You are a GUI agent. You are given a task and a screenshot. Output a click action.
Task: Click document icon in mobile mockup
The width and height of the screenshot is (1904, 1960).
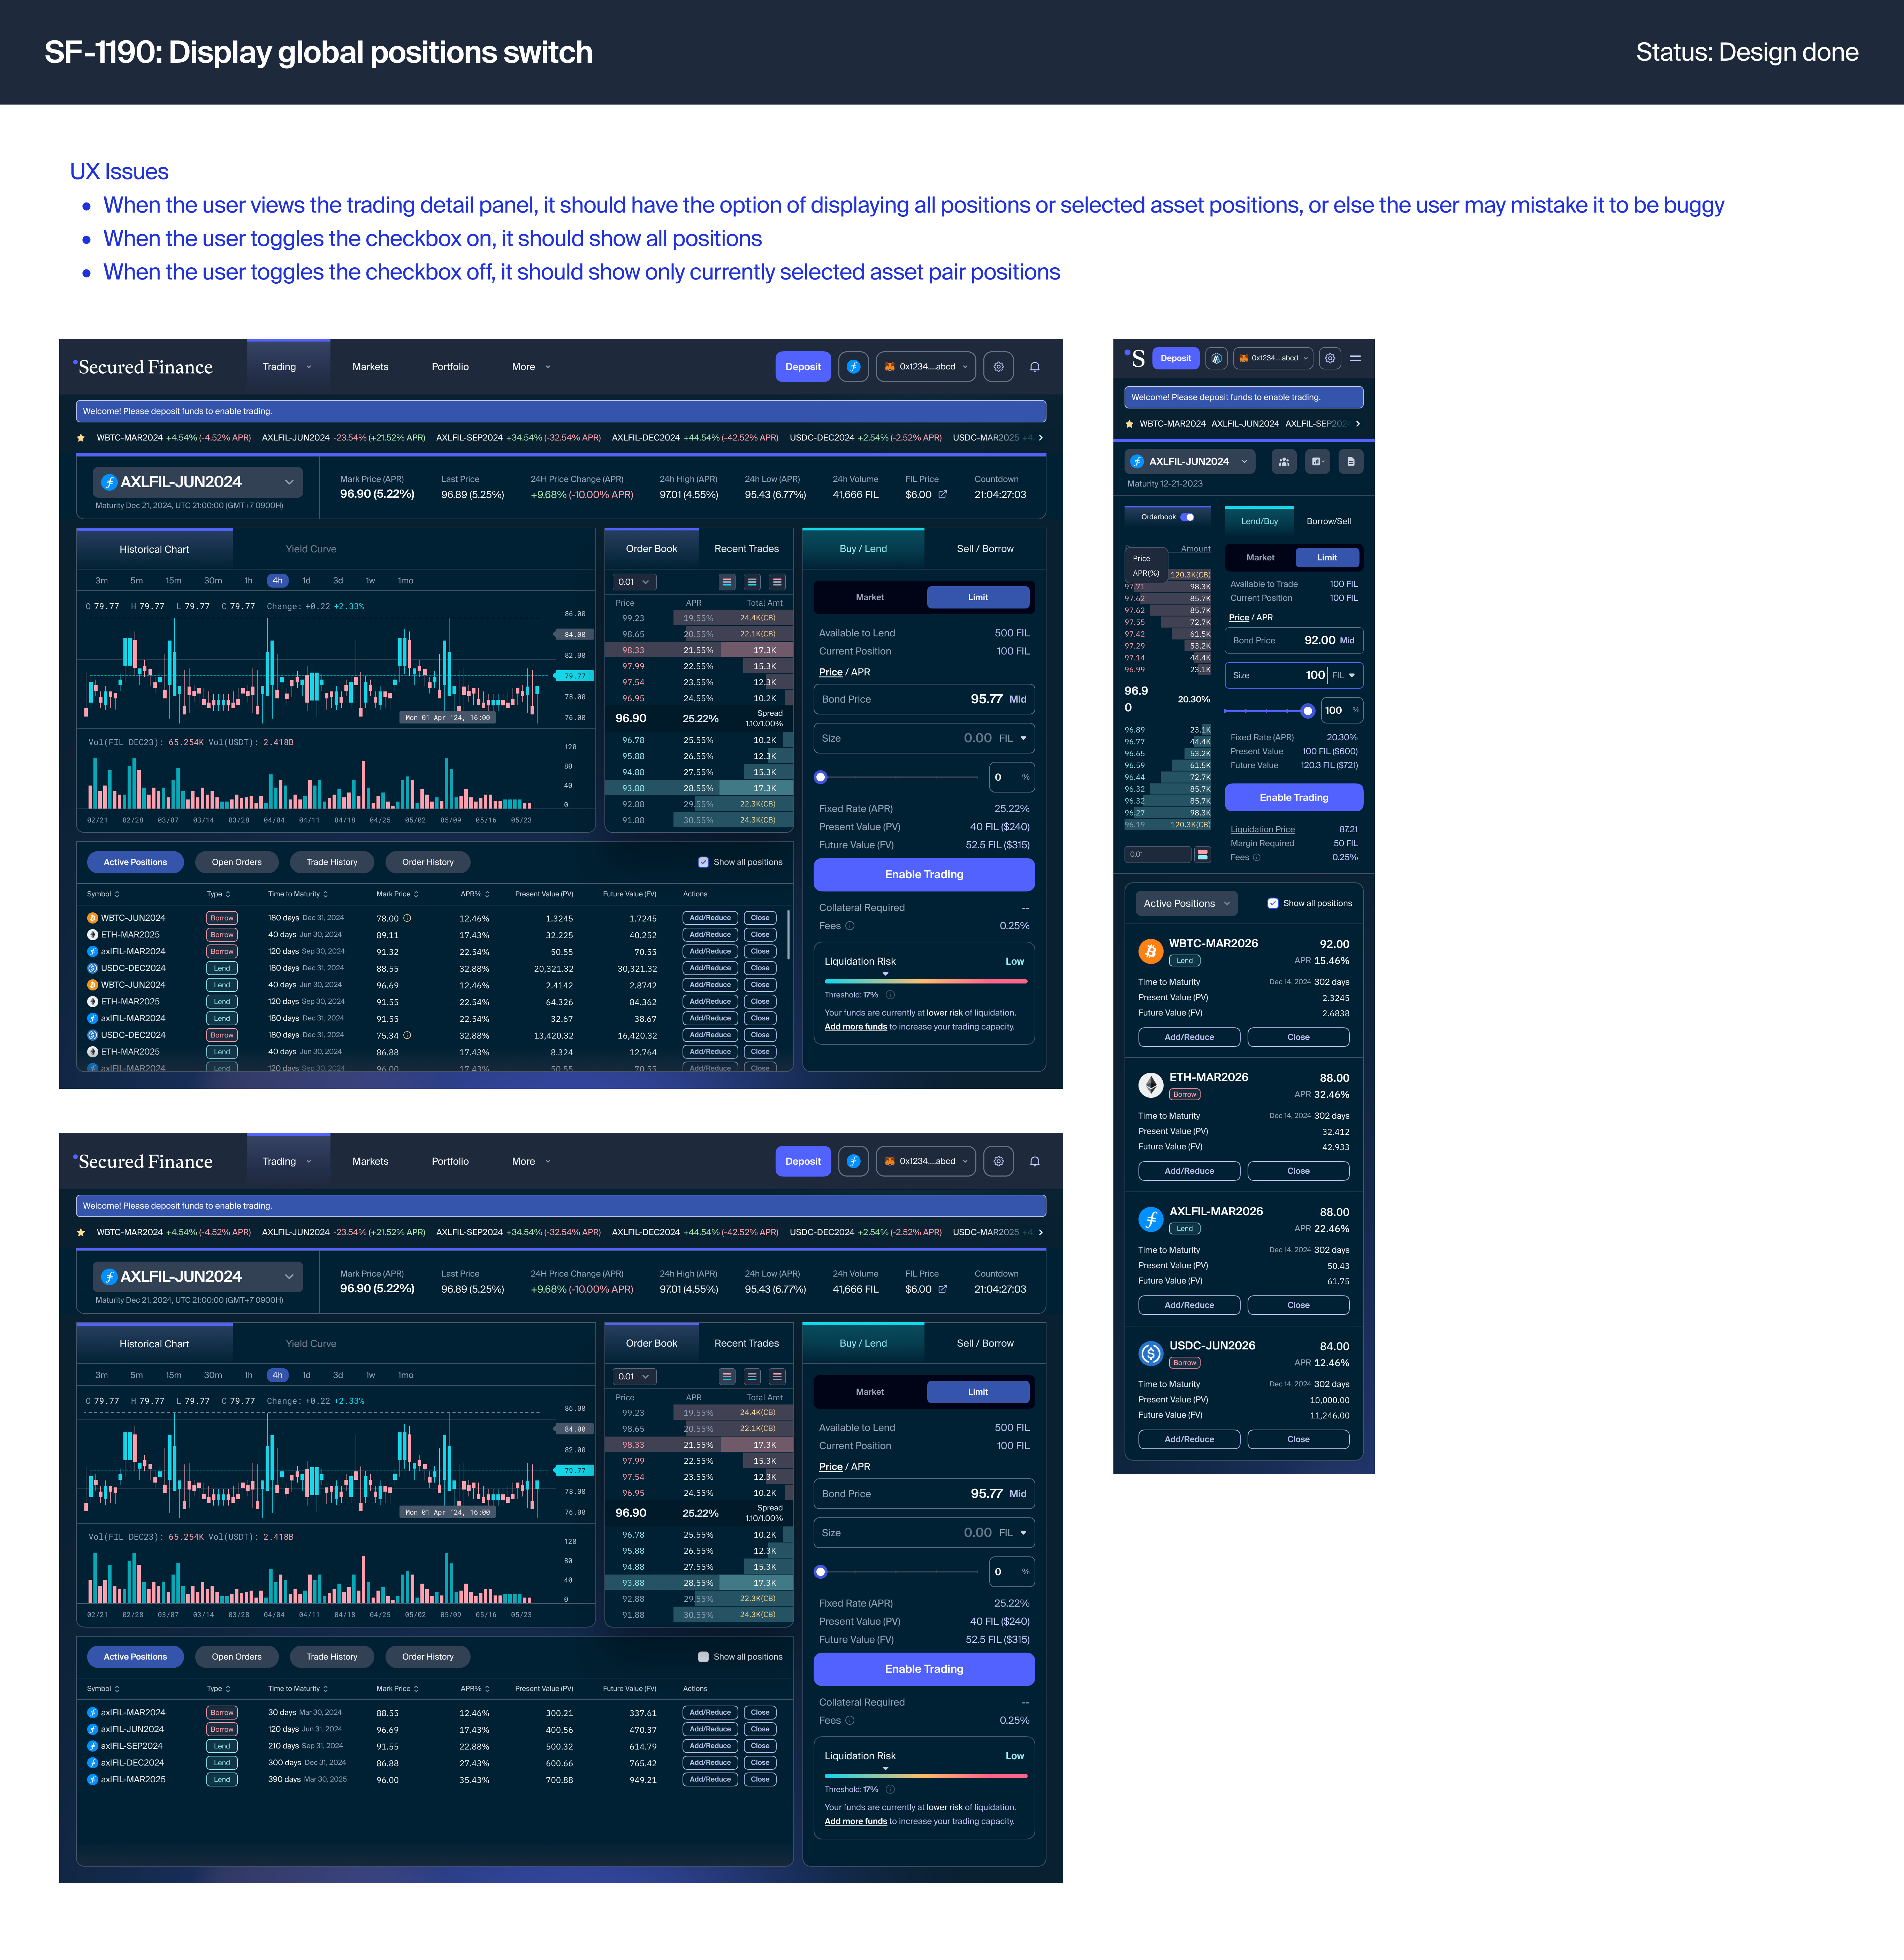point(1351,462)
